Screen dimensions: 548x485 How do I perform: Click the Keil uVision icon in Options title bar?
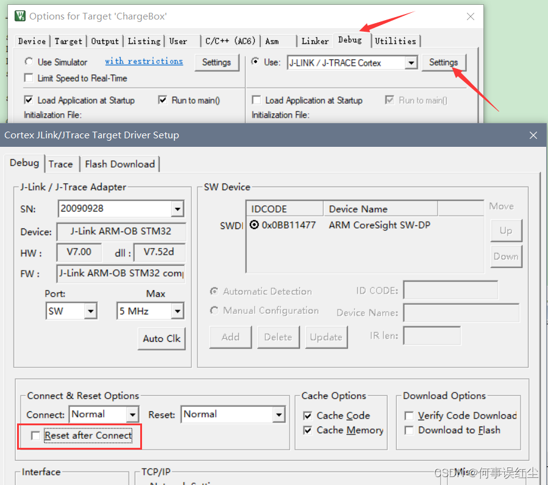click(20, 16)
